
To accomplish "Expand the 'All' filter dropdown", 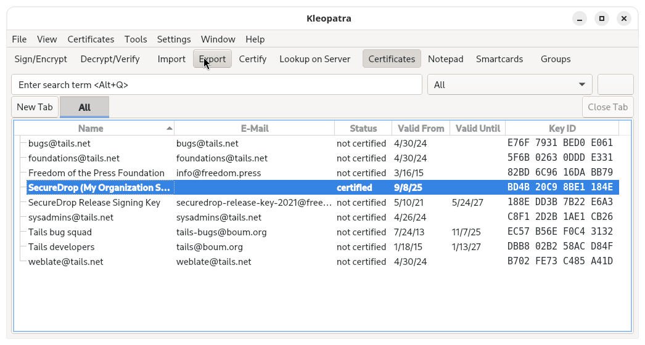I will [509, 84].
